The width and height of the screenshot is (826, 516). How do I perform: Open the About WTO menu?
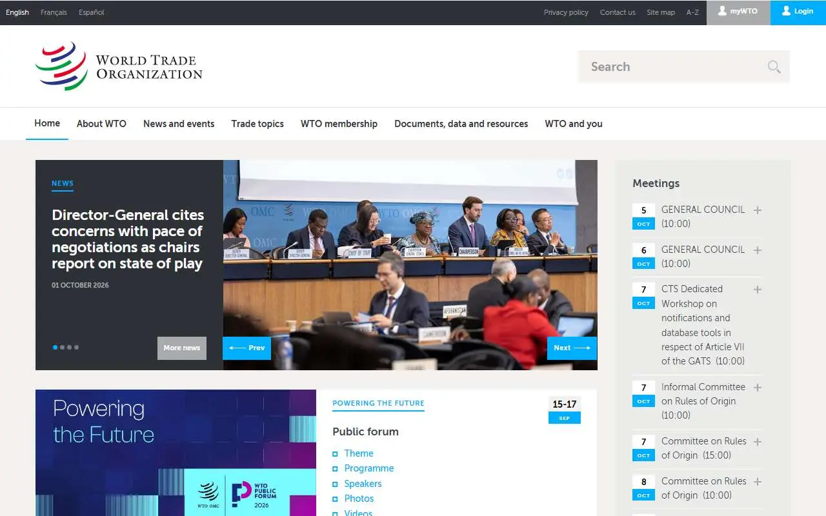101,124
